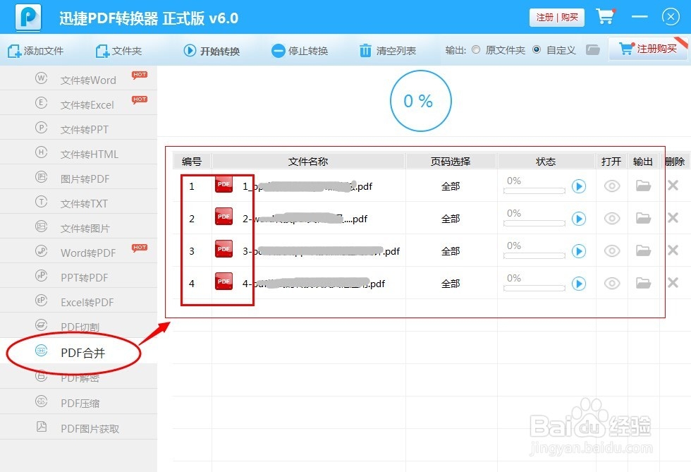
Task: Stop conversion with 停止转换 button
Action: coord(300,51)
